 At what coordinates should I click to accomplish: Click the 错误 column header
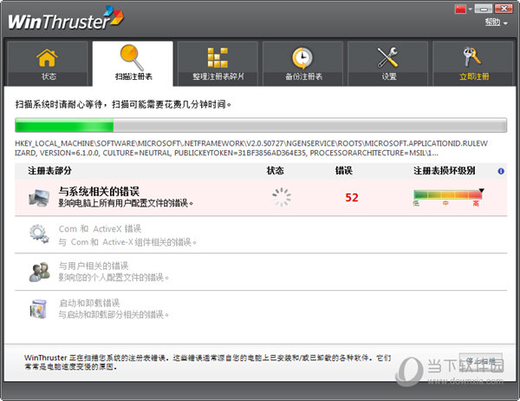pyautogui.click(x=343, y=171)
